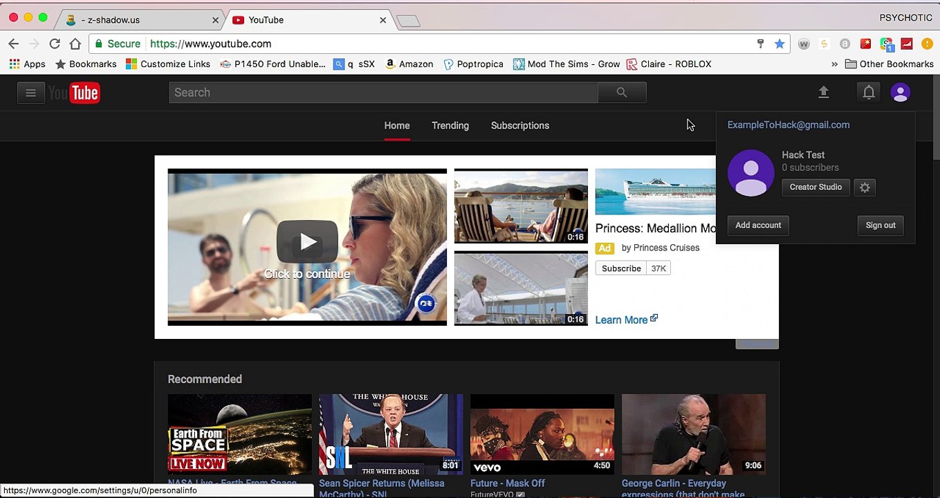Open the George Carlin video thumbnail
Image resolution: width=940 pixels, height=498 pixels.
click(x=694, y=434)
